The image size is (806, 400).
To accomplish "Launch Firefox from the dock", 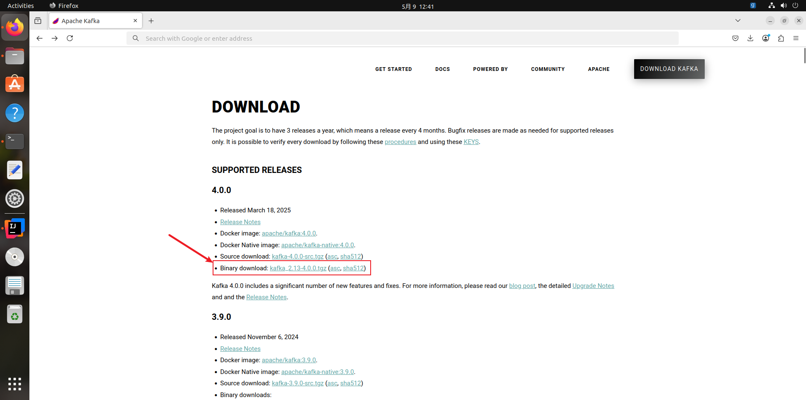I will pyautogui.click(x=15, y=27).
